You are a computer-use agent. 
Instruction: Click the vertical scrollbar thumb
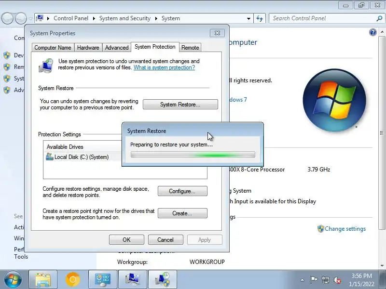click(382, 133)
